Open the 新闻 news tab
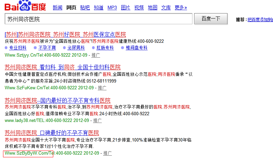Screen dimensions: 273x159 tap(57, 8)
